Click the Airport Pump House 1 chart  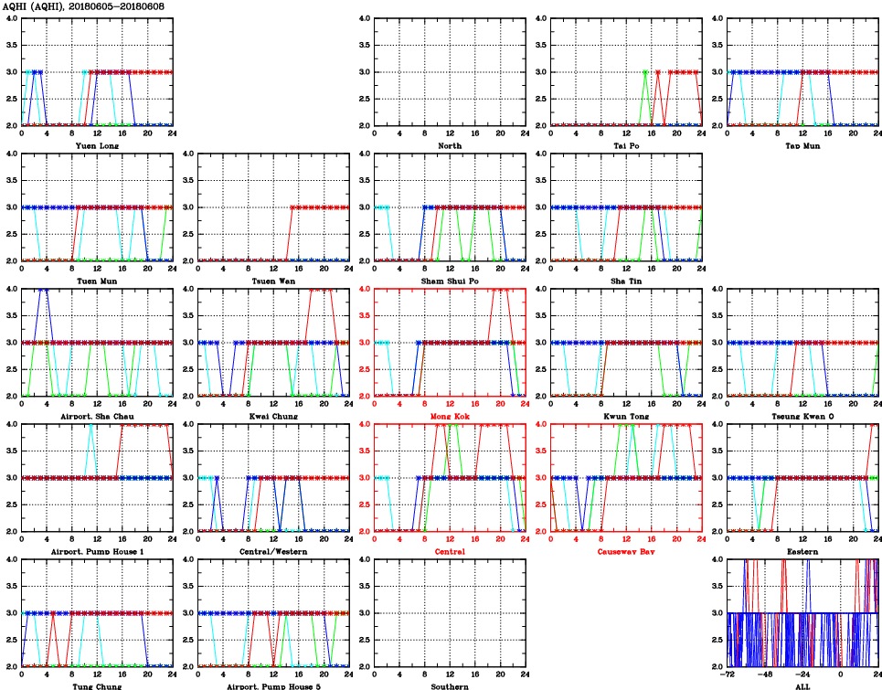96,477
